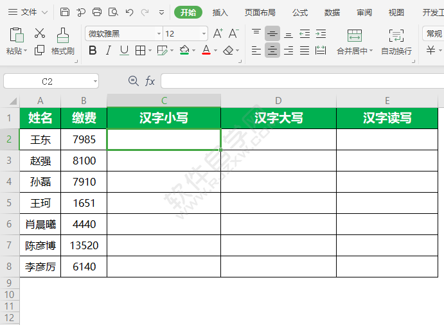Switch to the 页面布局 tab
The image size is (444, 325).
click(x=260, y=12)
